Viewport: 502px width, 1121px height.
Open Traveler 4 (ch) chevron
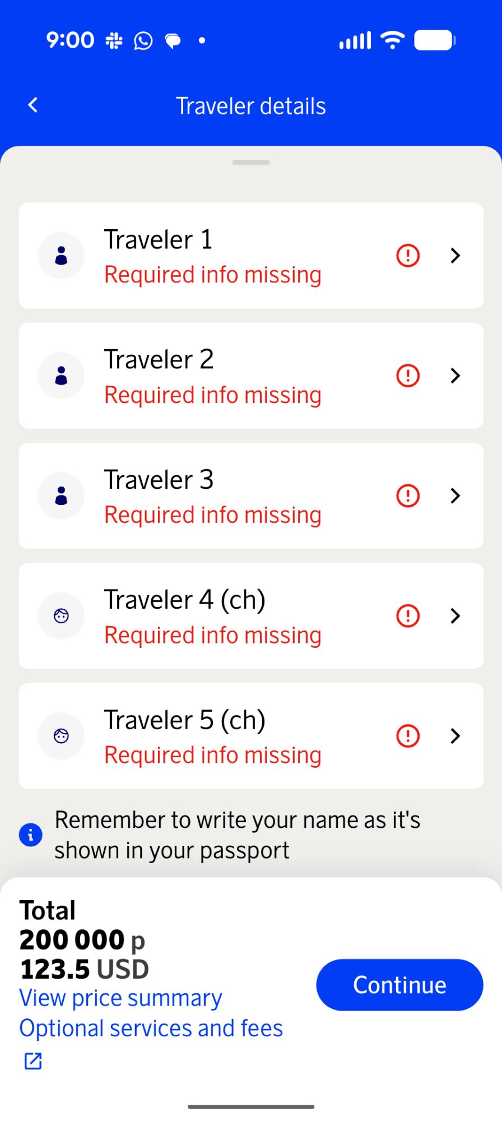tap(455, 616)
